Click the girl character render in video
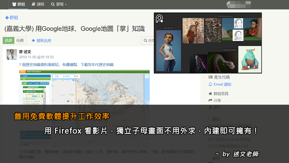289x163 pixels. [x=168, y=51]
